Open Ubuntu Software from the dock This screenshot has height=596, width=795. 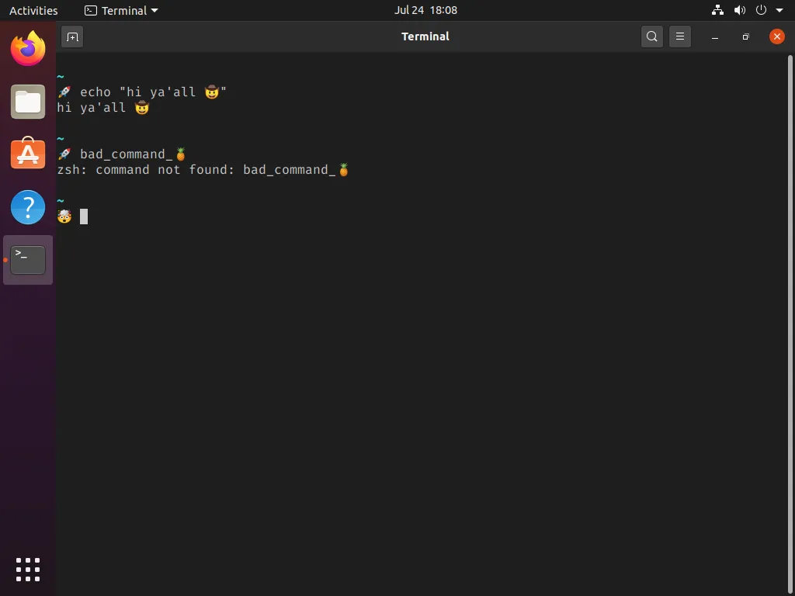click(28, 154)
